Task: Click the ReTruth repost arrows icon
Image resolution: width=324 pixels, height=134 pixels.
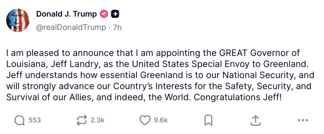Action: tap(82, 120)
